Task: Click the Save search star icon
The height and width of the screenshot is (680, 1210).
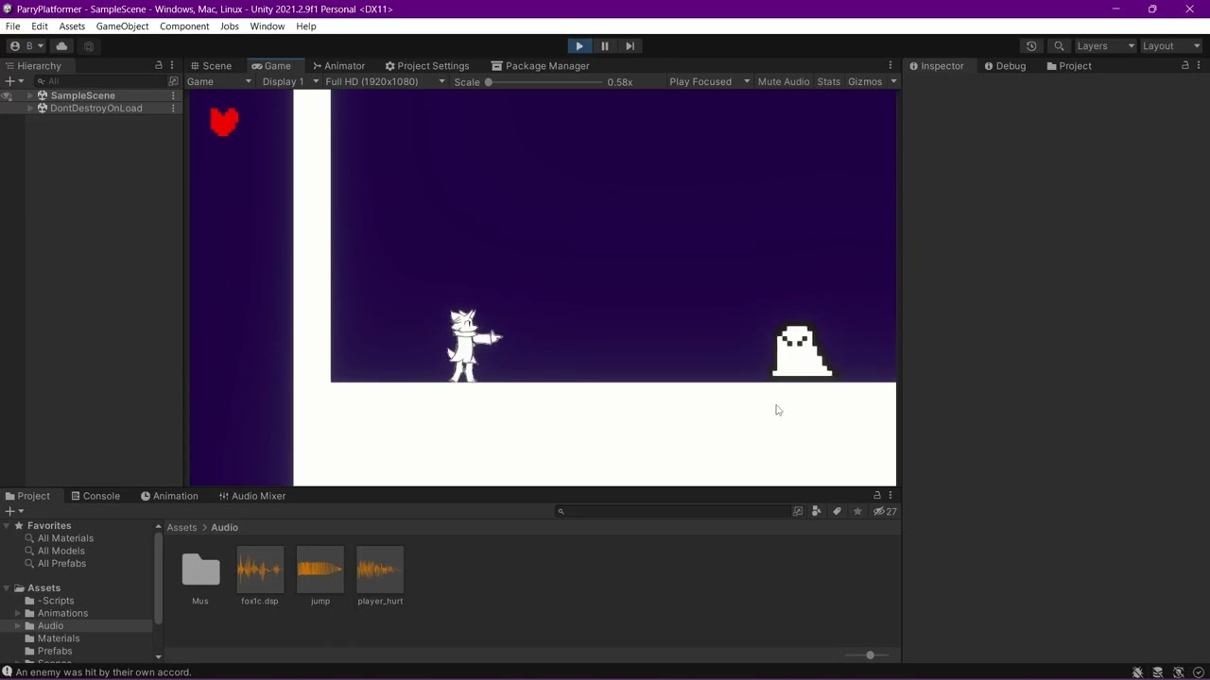Action: (x=857, y=511)
